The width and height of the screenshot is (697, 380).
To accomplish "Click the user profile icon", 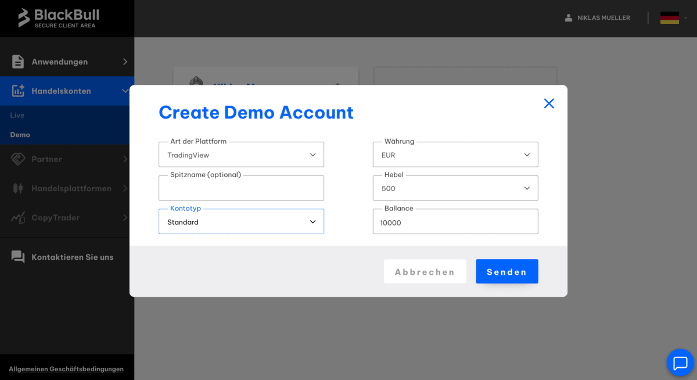I will click(x=569, y=18).
